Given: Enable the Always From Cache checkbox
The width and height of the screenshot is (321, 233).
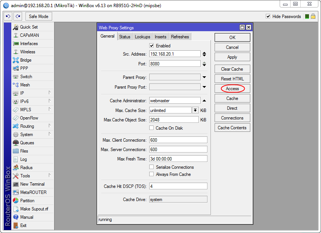Looking at the screenshot, I should (x=151, y=174).
